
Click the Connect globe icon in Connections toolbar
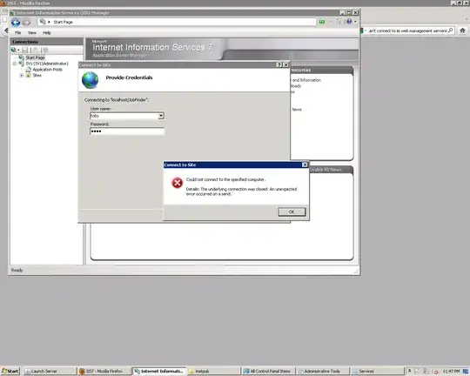click(14, 50)
